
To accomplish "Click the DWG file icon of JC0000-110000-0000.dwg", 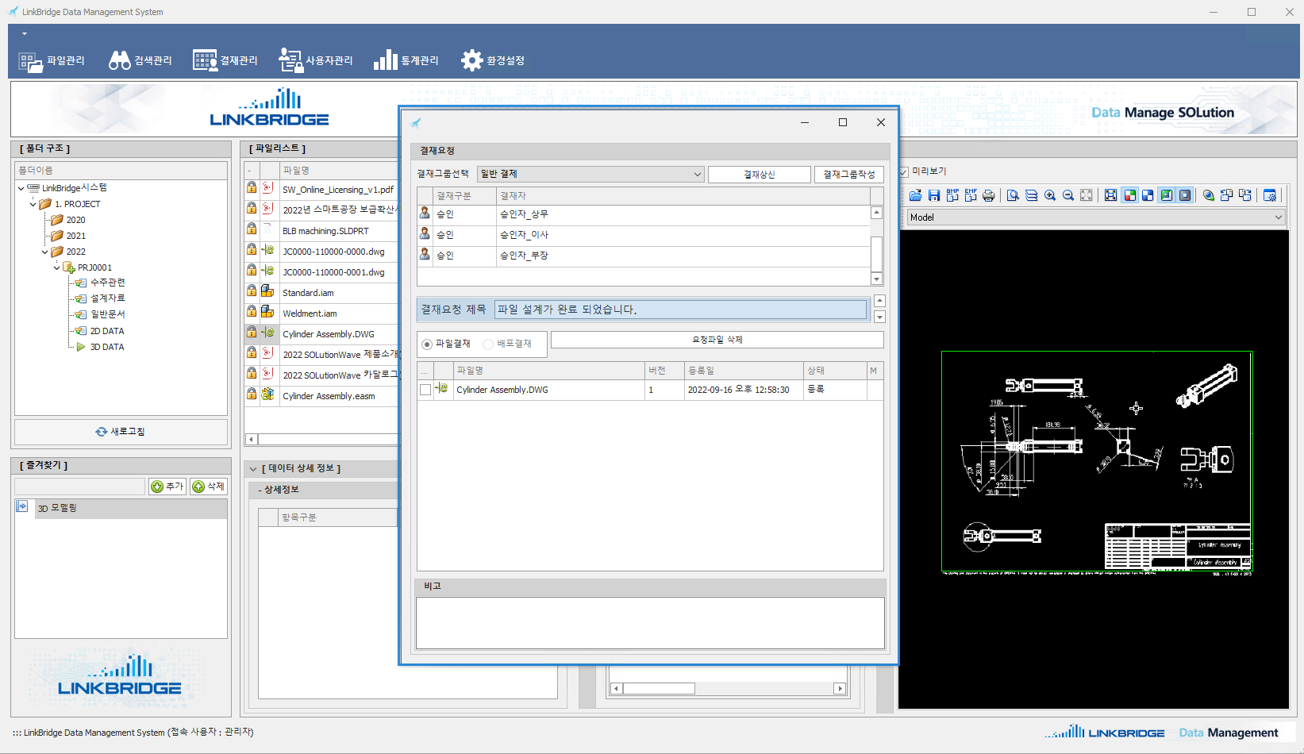I will 268,250.
